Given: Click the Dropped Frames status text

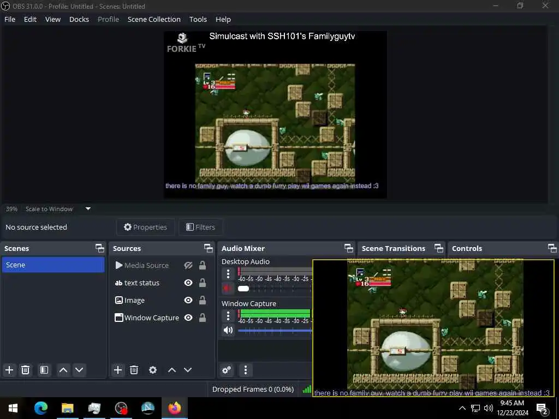Looking at the screenshot, I should 253,390.
